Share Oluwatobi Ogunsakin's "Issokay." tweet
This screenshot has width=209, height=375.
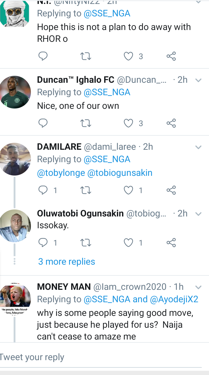(x=171, y=243)
